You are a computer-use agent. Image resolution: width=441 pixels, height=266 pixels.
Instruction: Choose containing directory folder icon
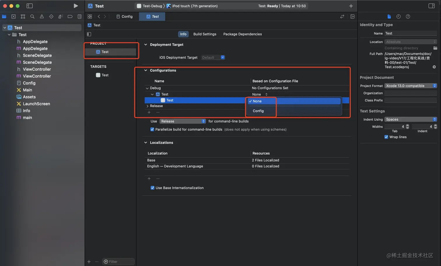pyautogui.click(x=435, y=48)
